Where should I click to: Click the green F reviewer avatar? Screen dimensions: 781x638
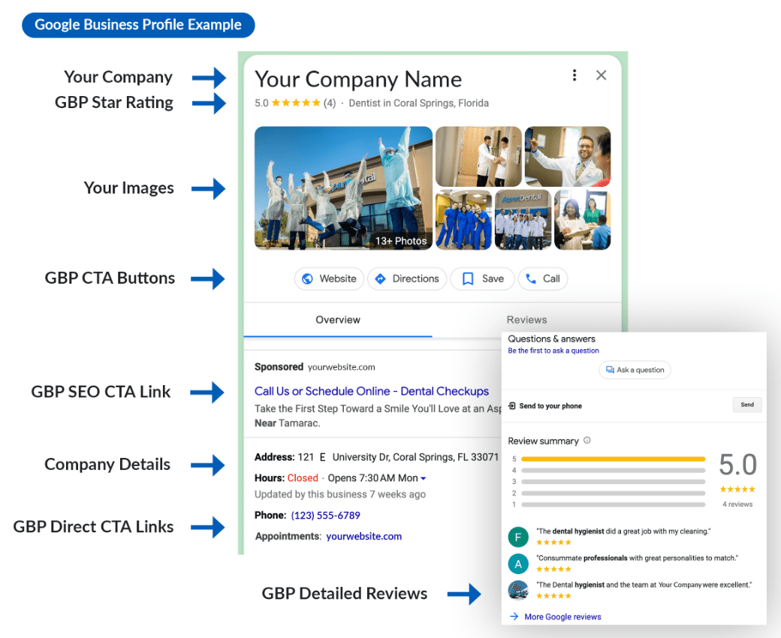point(518,537)
